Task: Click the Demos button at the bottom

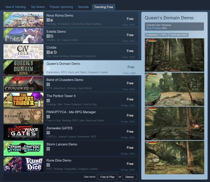Action: (129, 177)
